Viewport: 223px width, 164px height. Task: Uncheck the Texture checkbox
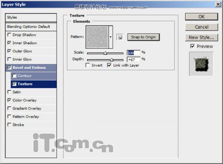[14, 84]
